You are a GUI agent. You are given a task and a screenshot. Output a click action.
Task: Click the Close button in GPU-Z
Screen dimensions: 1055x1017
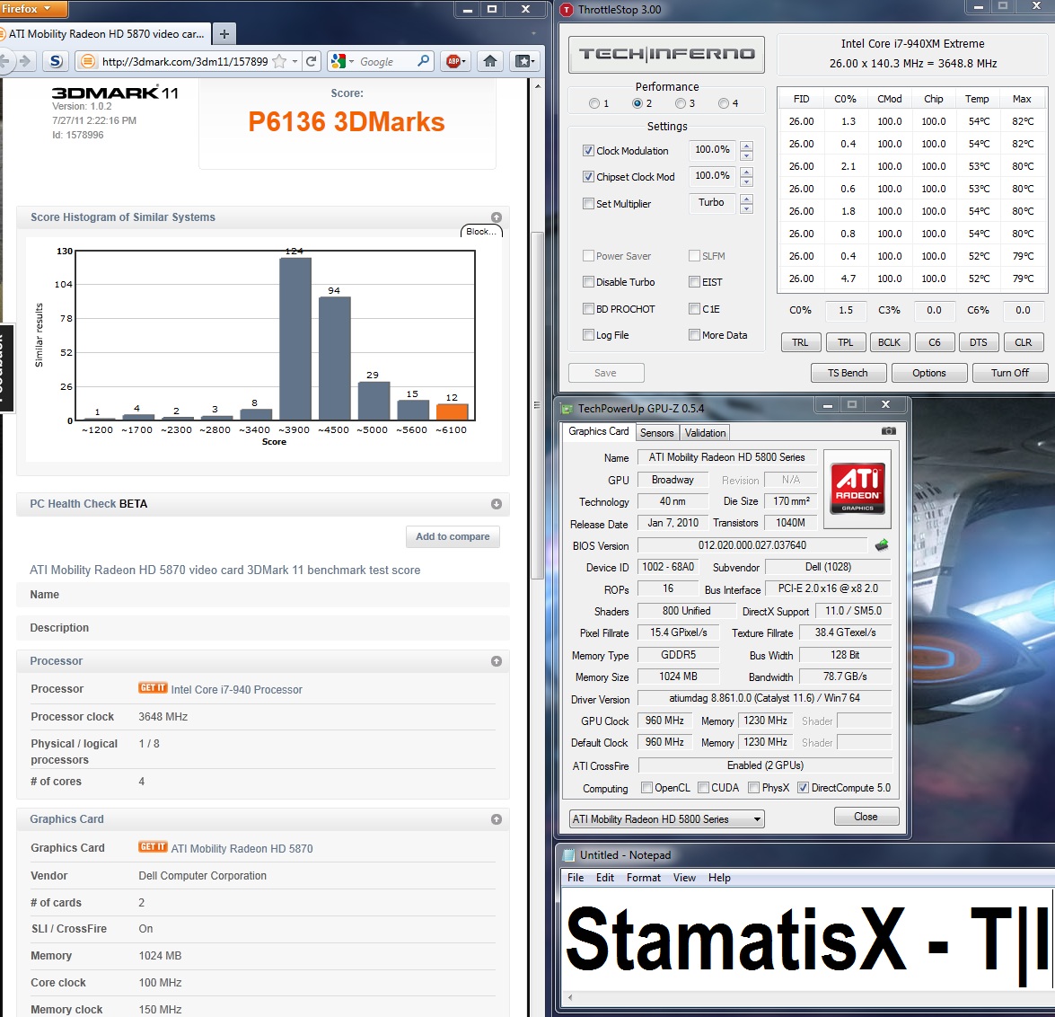pos(866,817)
